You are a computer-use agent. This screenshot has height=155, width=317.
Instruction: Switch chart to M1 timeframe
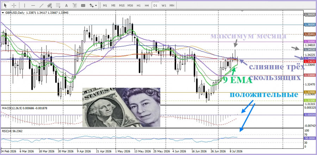tap(105, 5)
